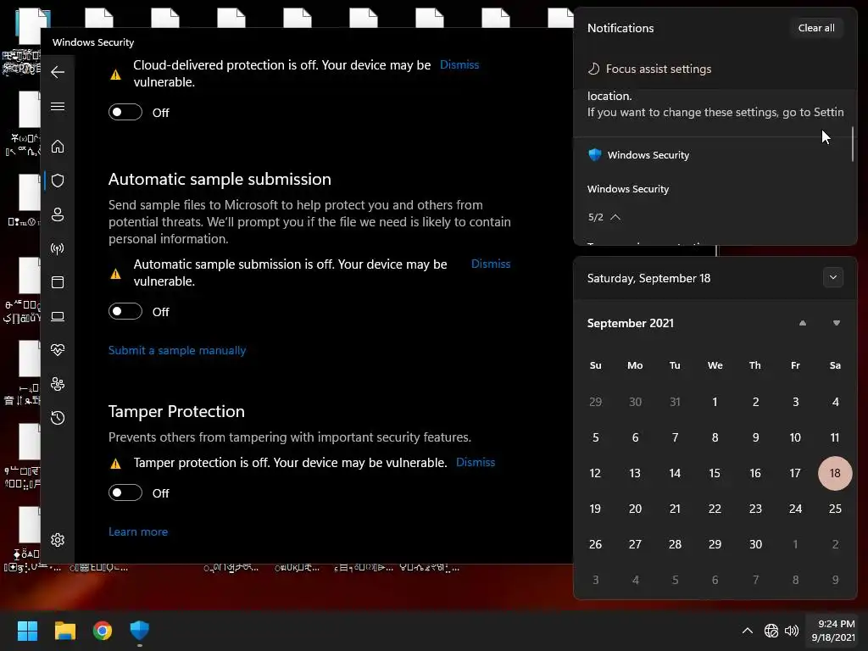868x651 pixels.
Task: Launch Google Chrome from the taskbar
Action: pyautogui.click(x=103, y=631)
